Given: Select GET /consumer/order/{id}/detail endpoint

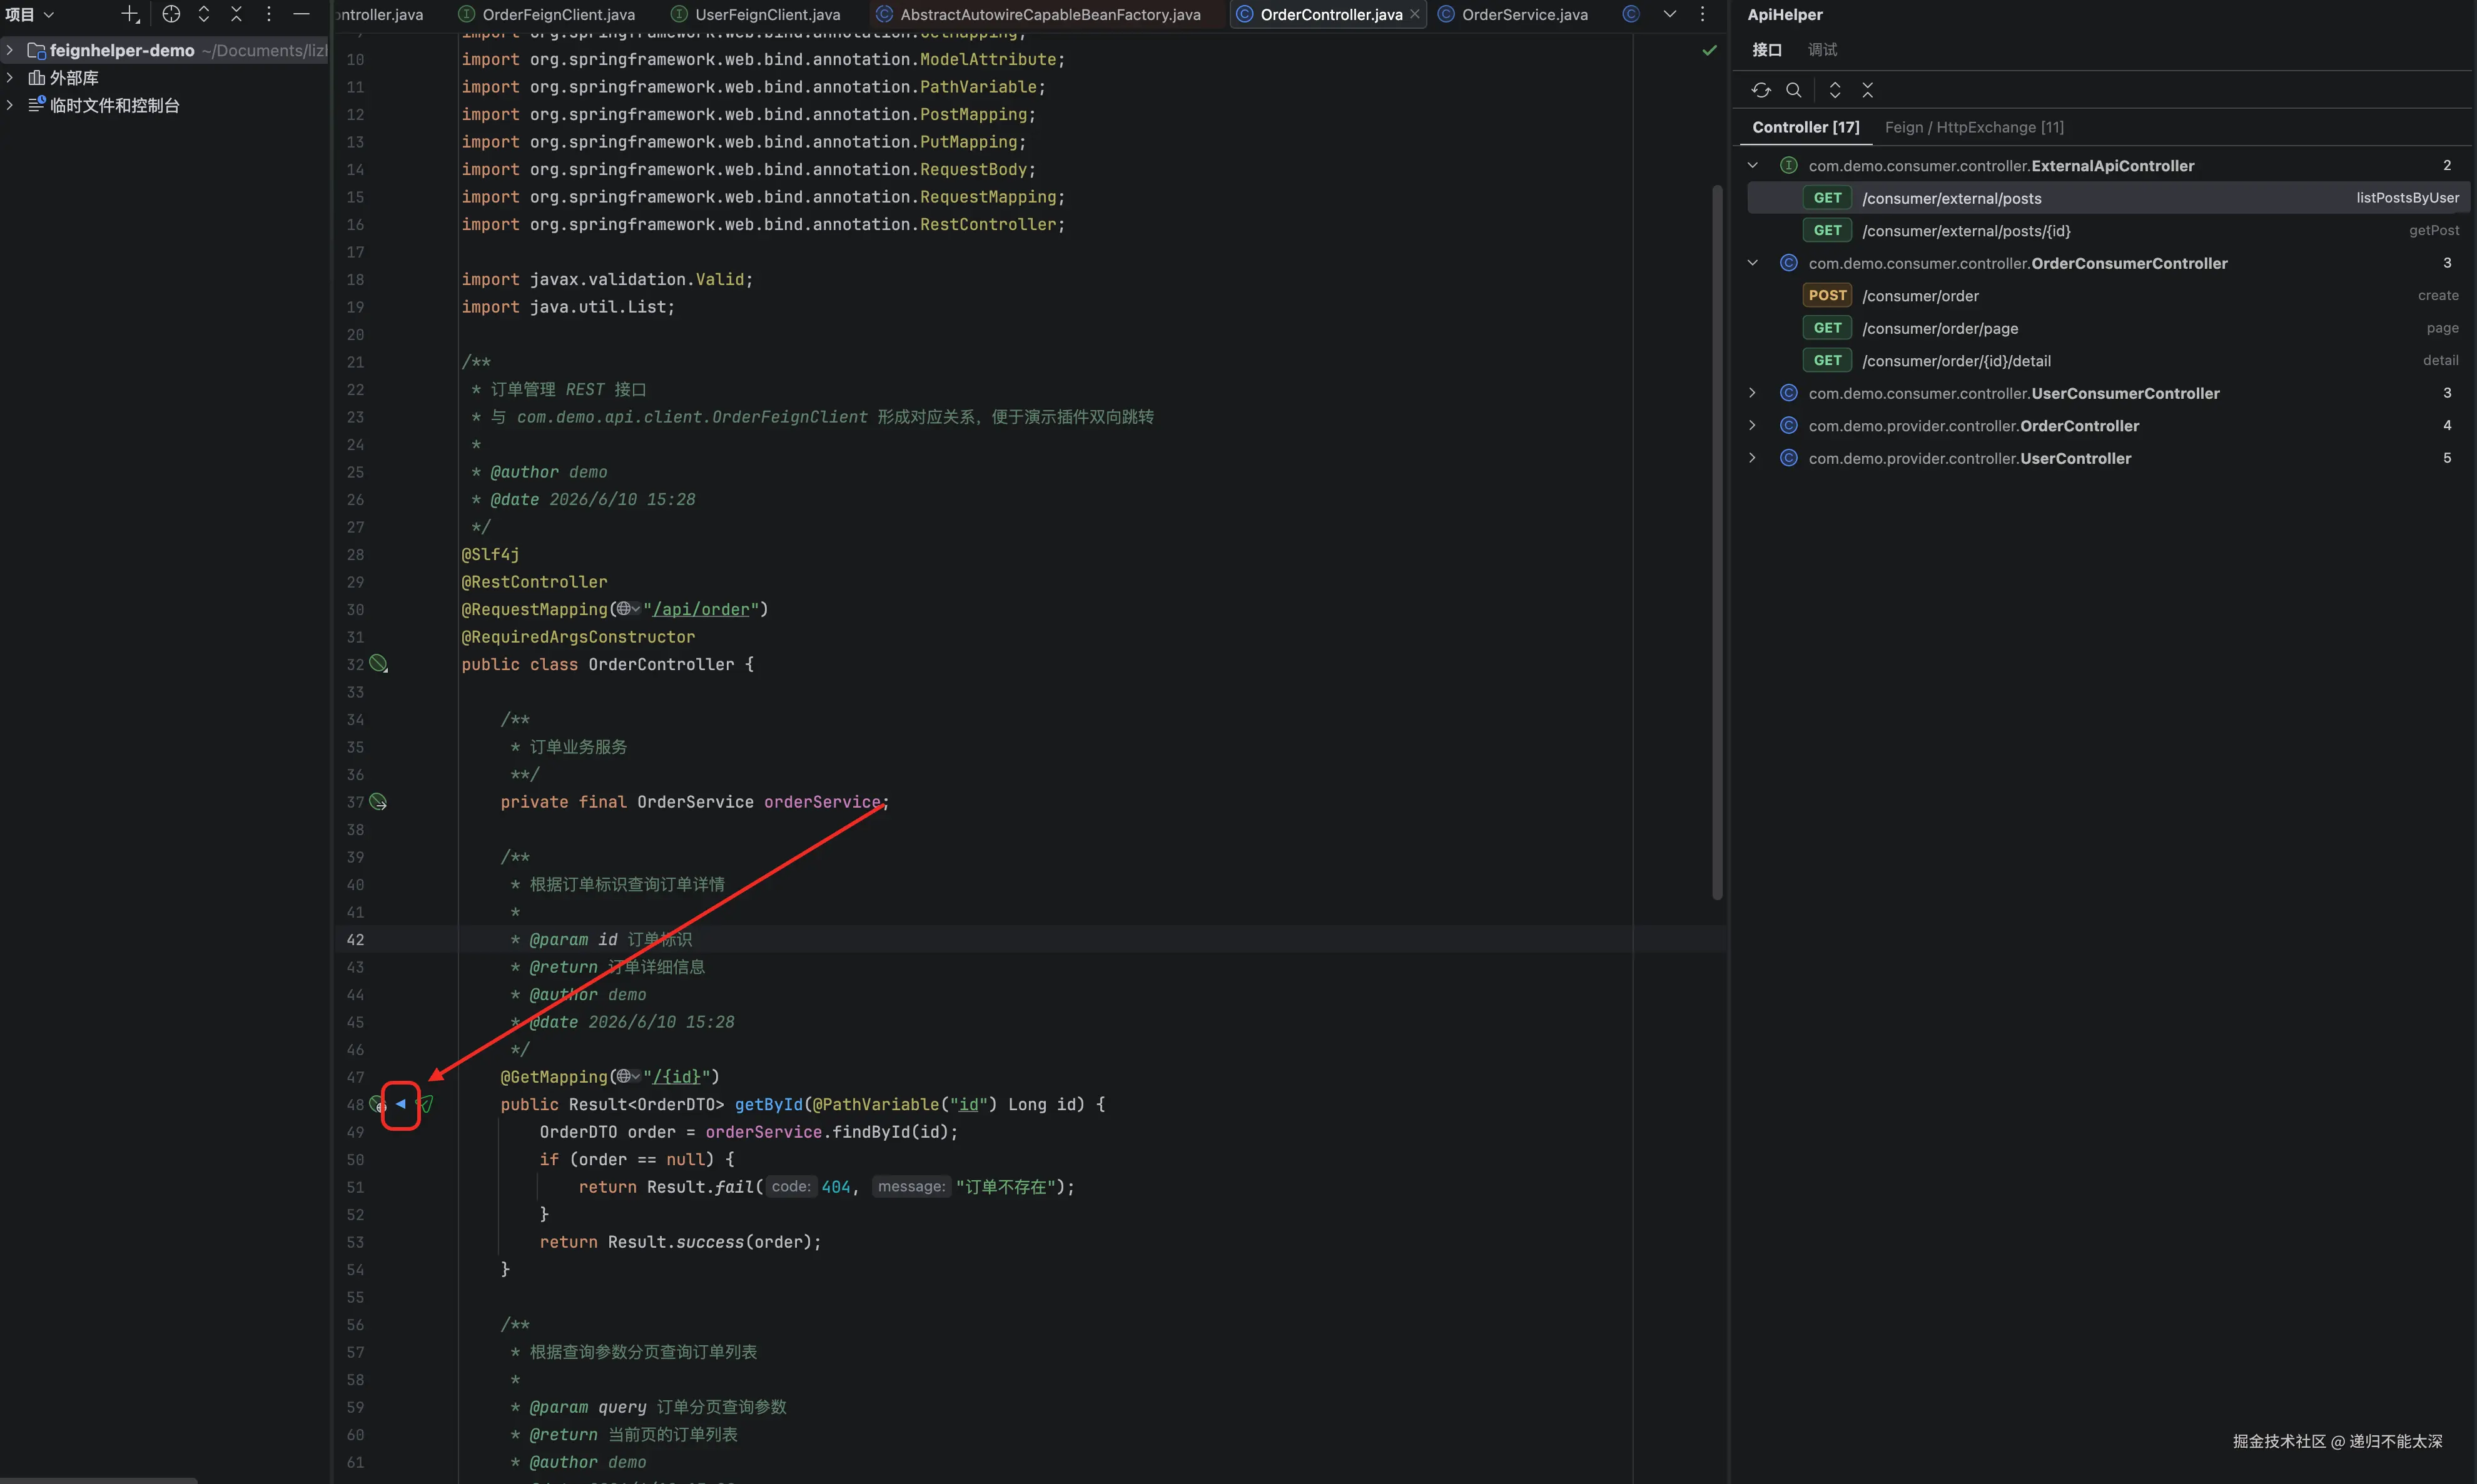Looking at the screenshot, I should click(x=2109, y=360).
